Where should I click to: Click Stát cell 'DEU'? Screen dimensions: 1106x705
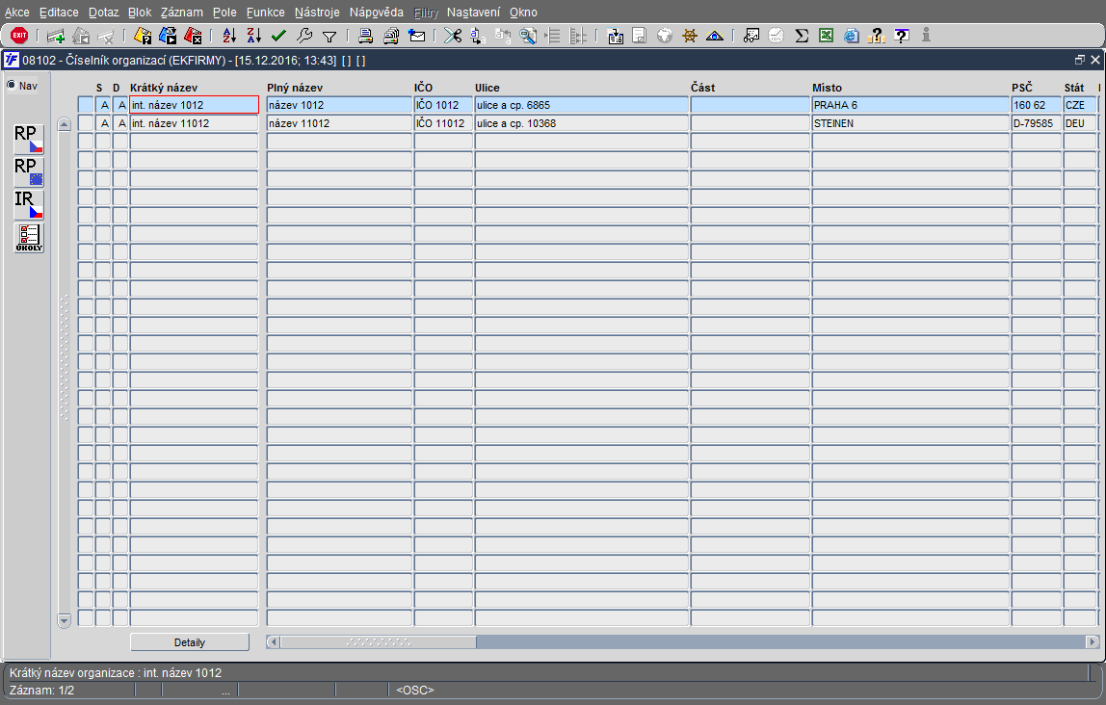(x=1080, y=123)
